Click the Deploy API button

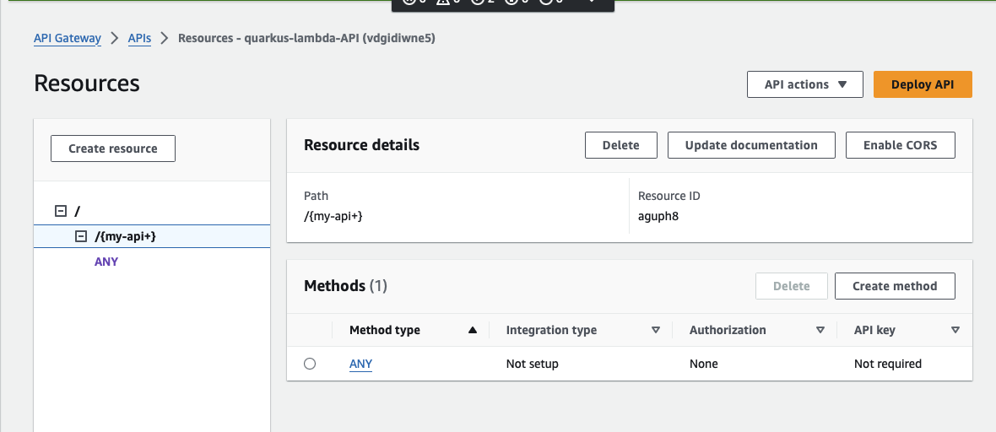[x=923, y=84]
